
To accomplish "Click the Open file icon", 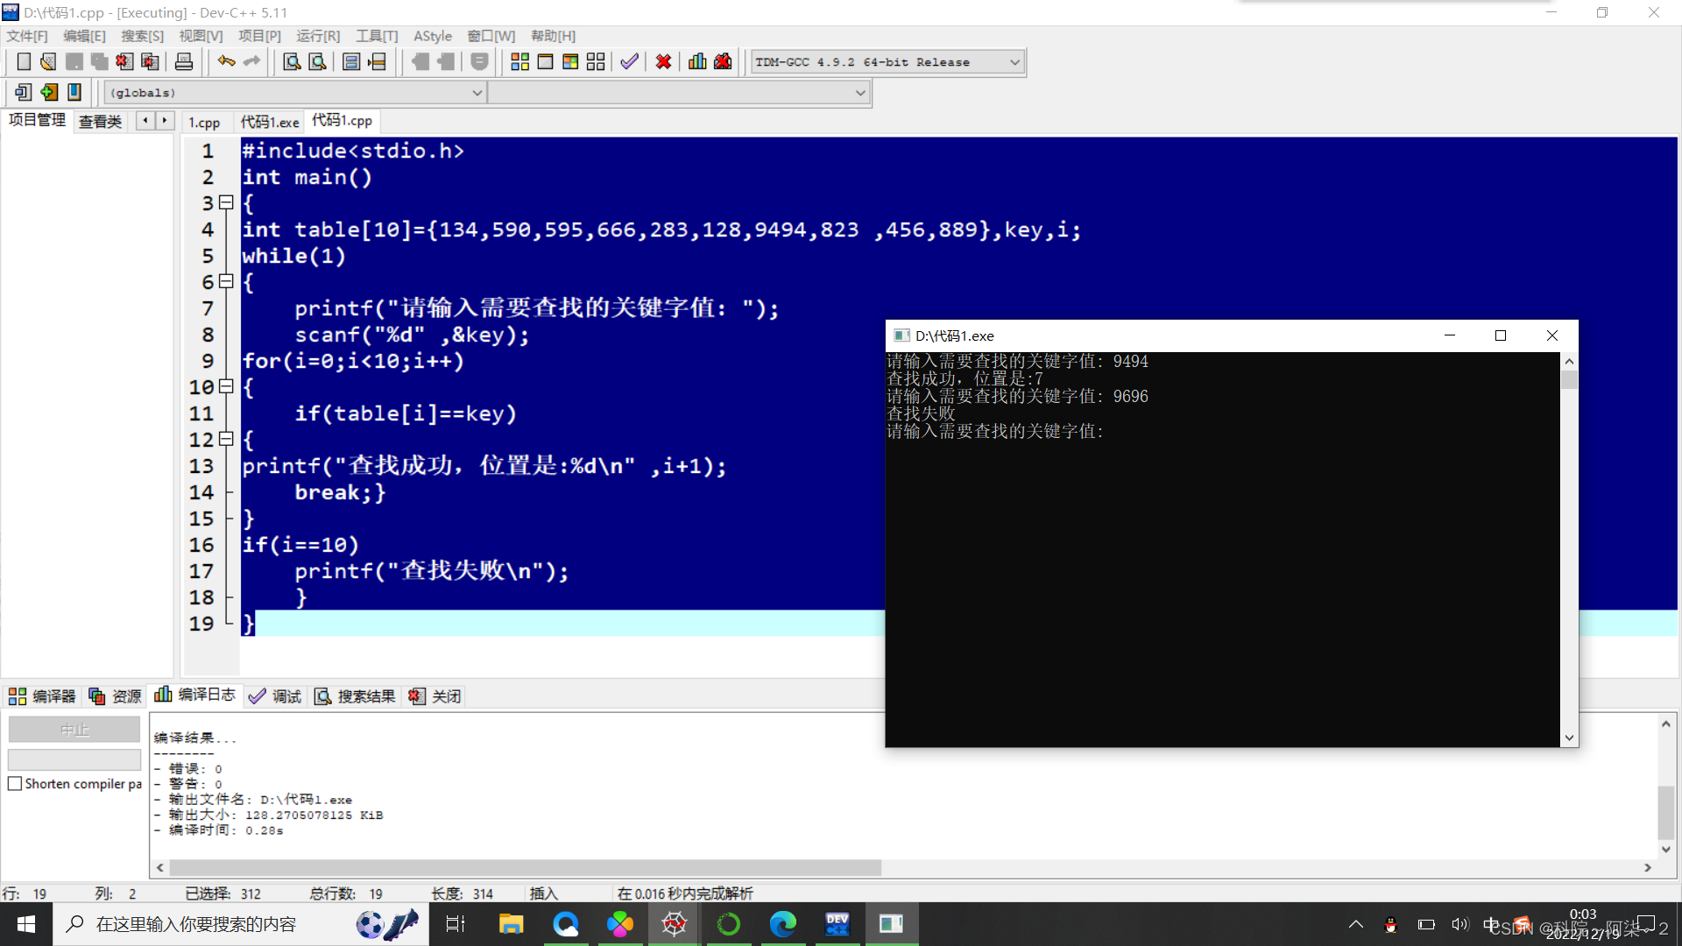I will (48, 61).
